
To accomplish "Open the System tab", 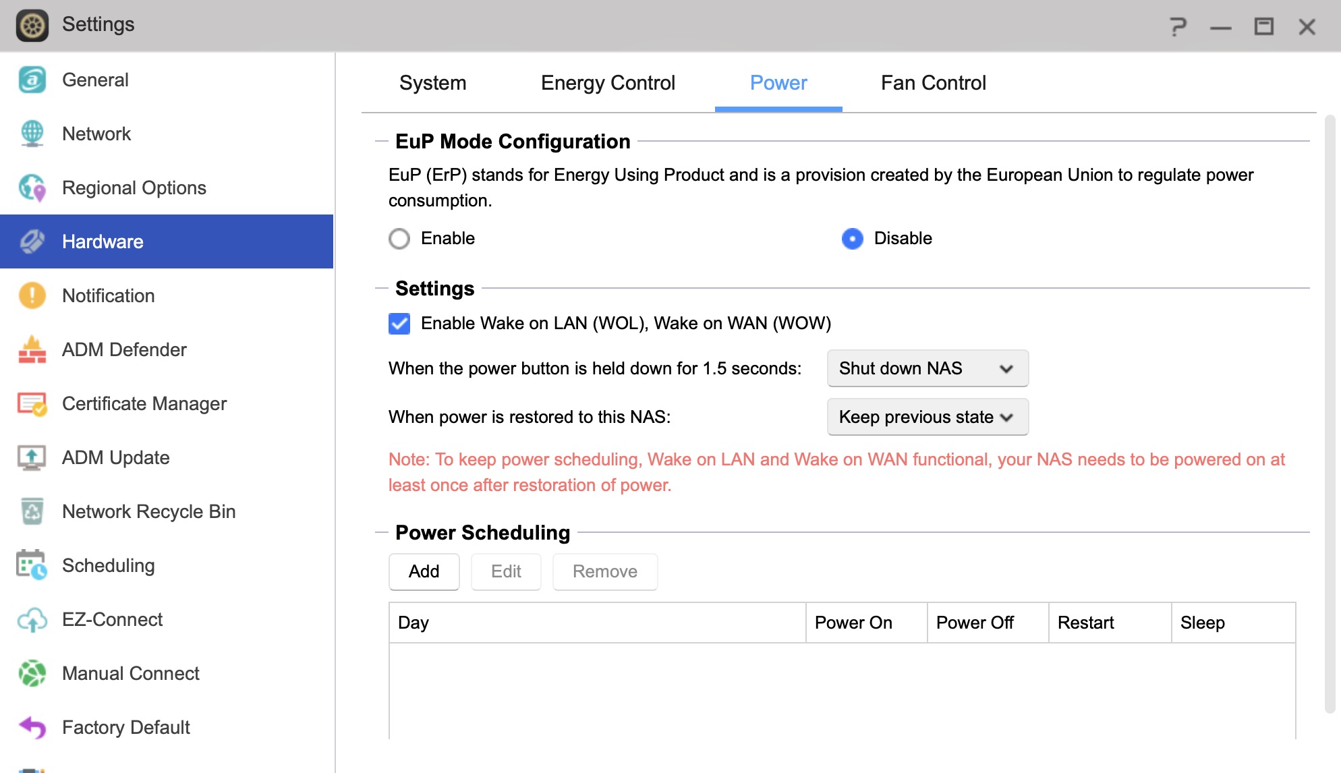I will [x=433, y=83].
